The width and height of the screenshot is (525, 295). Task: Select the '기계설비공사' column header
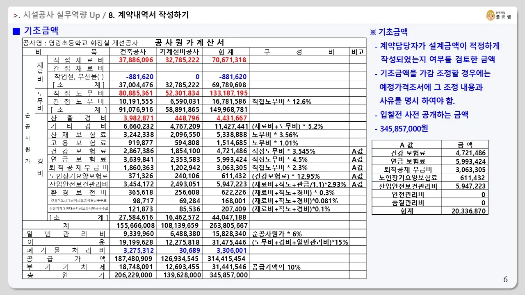click(x=179, y=52)
